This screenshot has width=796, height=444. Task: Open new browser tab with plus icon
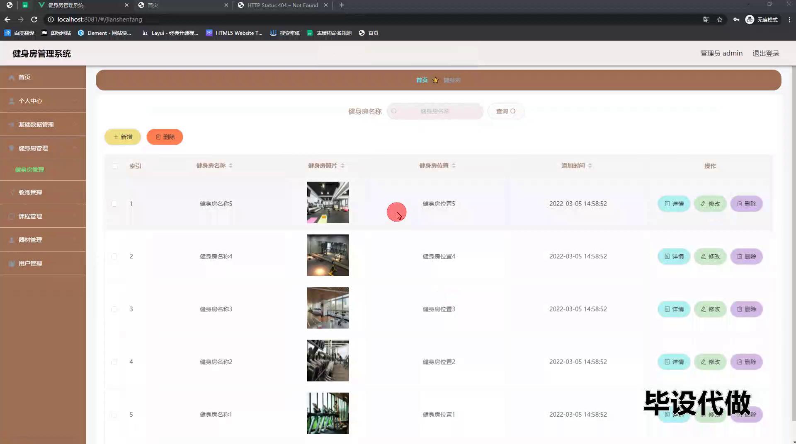coord(342,5)
